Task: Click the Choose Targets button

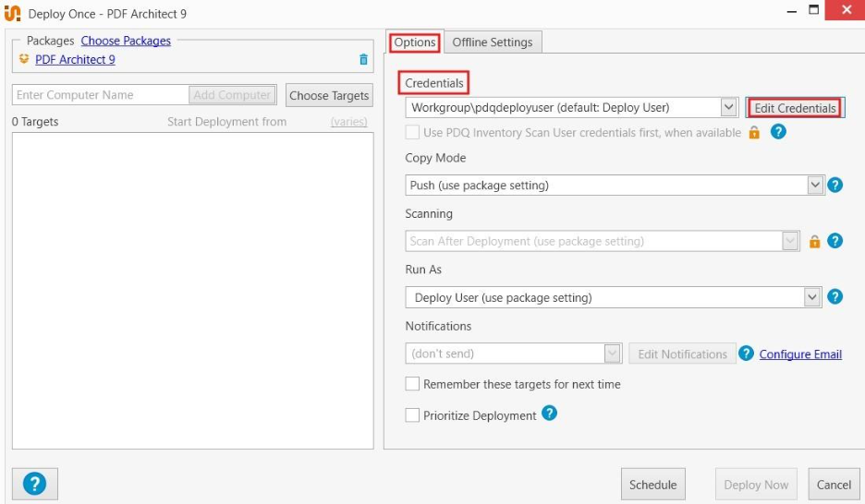Action: coord(329,95)
